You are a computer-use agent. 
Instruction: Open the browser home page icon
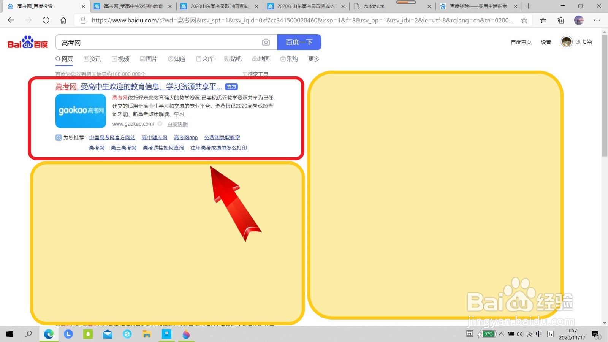coord(63,20)
